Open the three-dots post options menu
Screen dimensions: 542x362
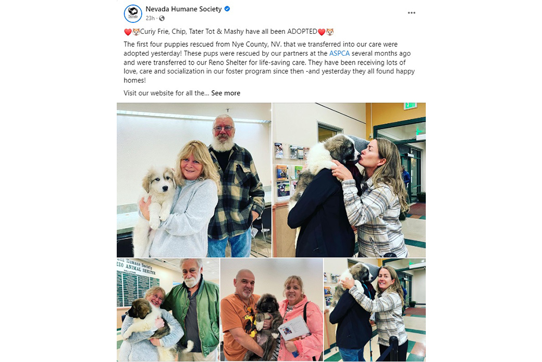(x=411, y=13)
